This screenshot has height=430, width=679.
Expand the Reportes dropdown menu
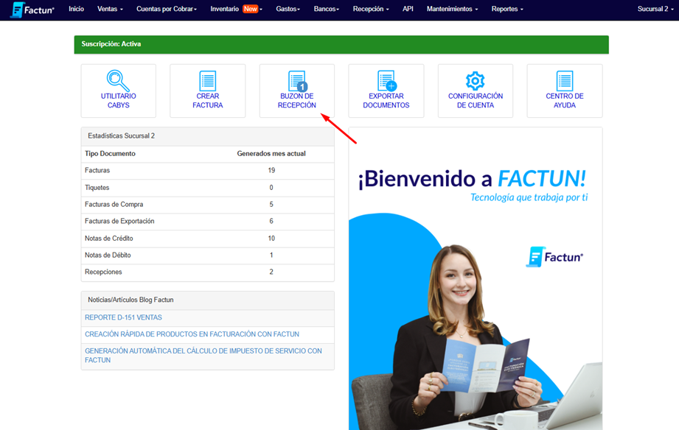[x=507, y=9]
